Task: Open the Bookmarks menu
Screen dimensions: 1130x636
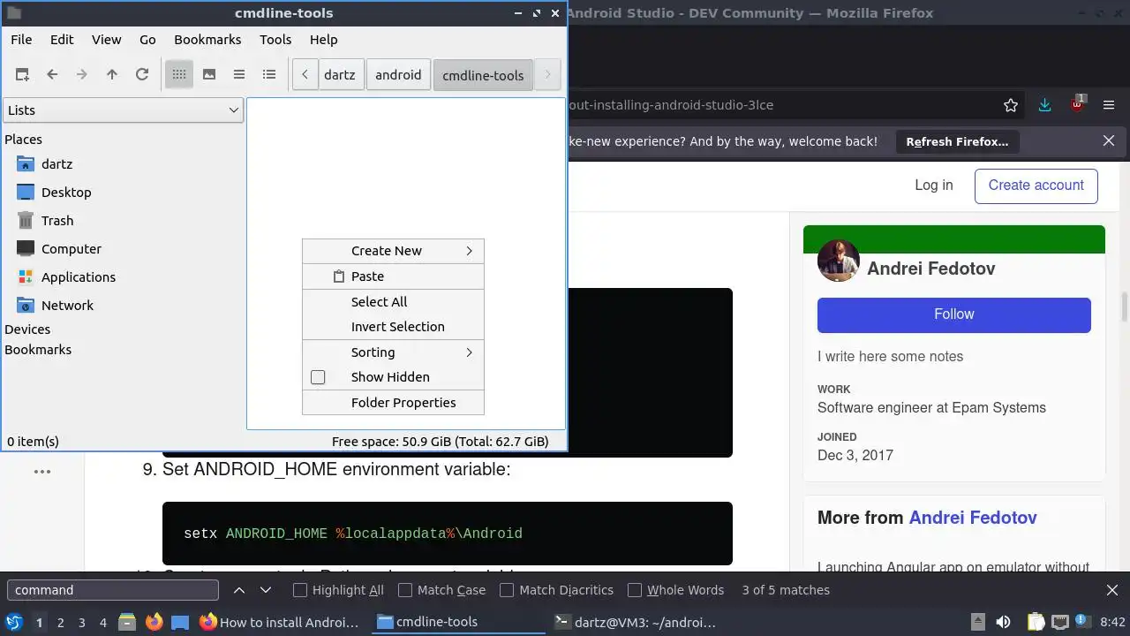Action: point(207,40)
